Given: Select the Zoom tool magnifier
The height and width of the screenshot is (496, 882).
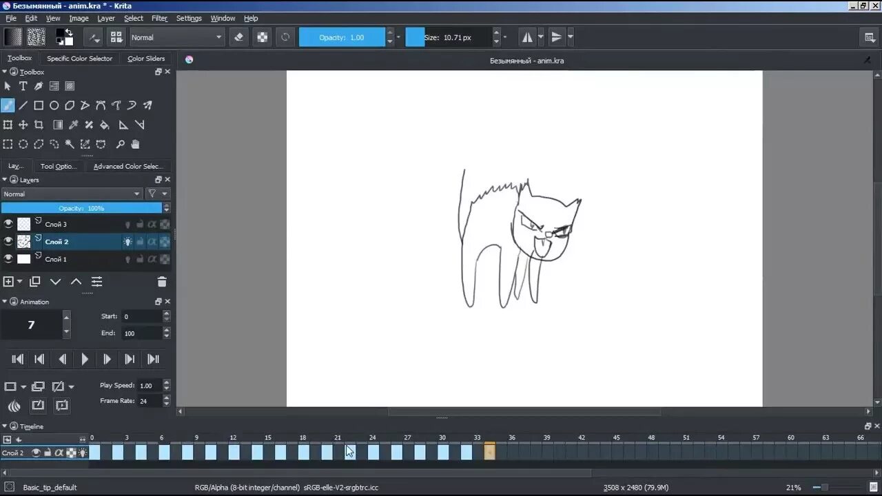Looking at the screenshot, I should (120, 144).
